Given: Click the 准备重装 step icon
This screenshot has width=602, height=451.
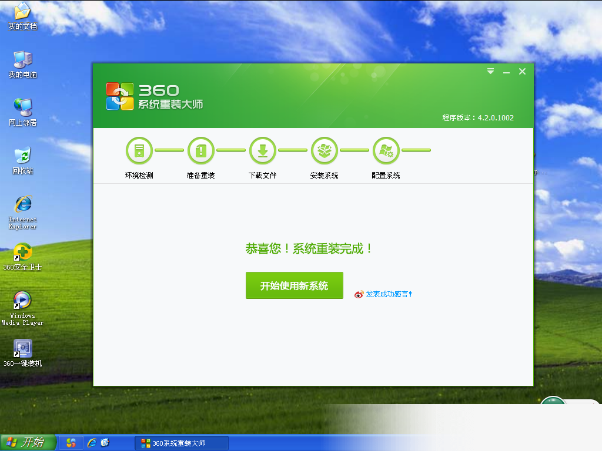Looking at the screenshot, I should tap(201, 150).
